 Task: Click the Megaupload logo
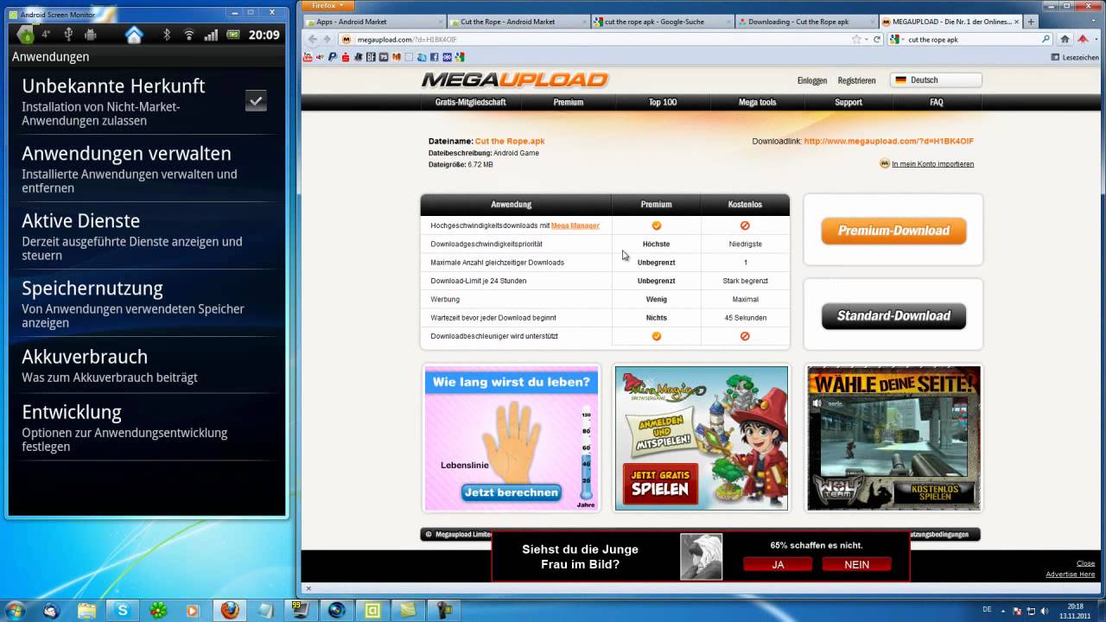[515, 79]
